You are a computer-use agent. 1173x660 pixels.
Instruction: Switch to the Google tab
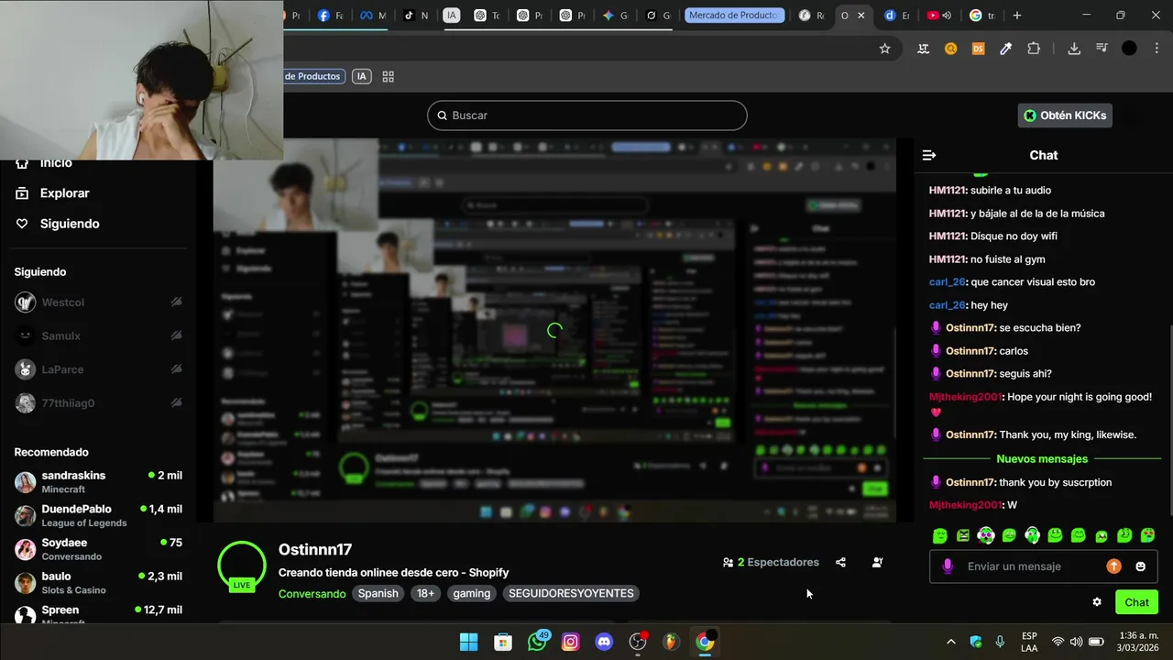tap(982, 16)
